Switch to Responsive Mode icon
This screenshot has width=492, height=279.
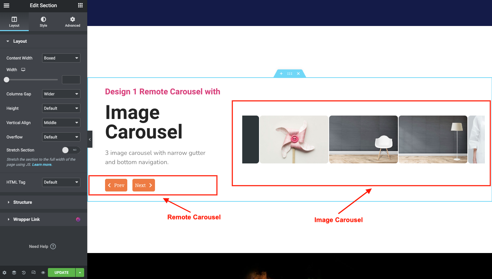[x=33, y=272]
